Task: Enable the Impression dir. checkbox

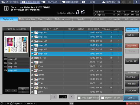Action: pos(103,98)
